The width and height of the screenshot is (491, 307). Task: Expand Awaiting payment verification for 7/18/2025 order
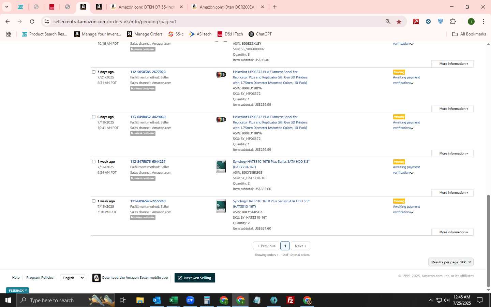tap(406, 125)
